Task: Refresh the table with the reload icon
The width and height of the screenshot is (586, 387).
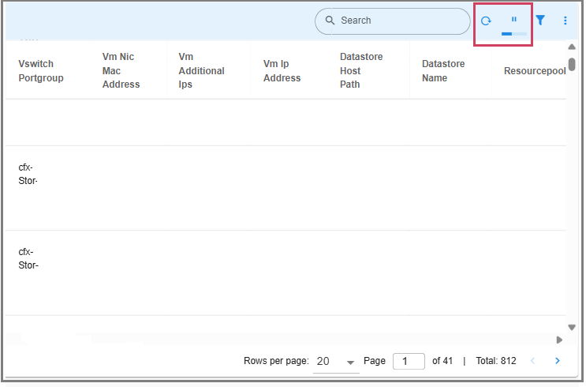Action: tap(486, 21)
